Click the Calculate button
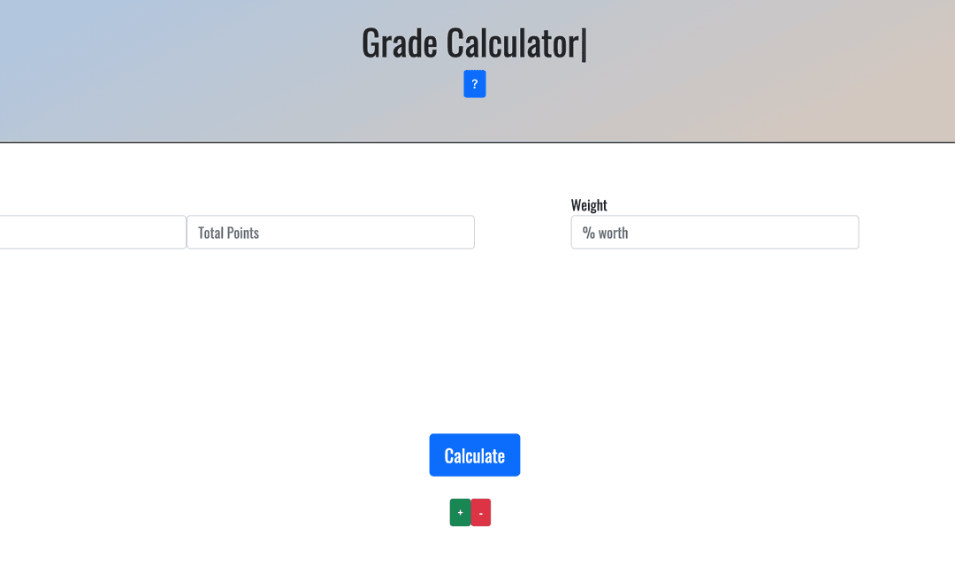Viewport: 955px width, 566px height. [x=475, y=455]
